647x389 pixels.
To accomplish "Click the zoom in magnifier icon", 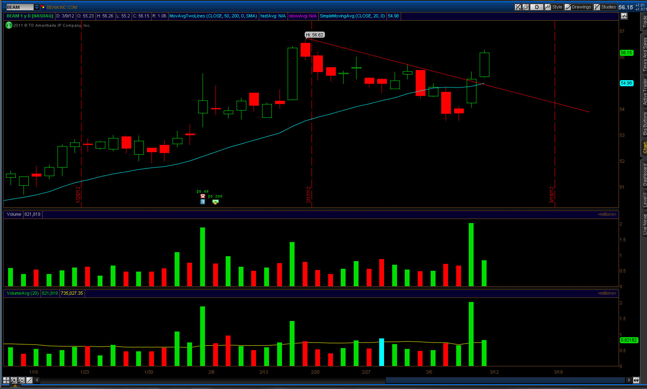I will pyautogui.click(x=14, y=380).
